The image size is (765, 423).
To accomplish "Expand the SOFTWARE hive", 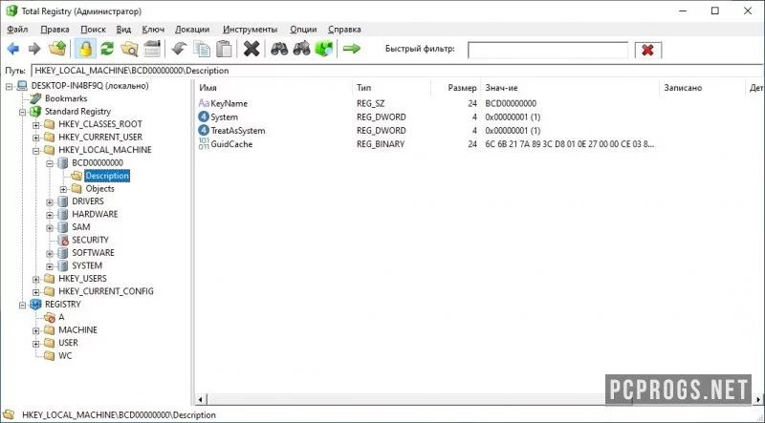I will pos(50,253).
